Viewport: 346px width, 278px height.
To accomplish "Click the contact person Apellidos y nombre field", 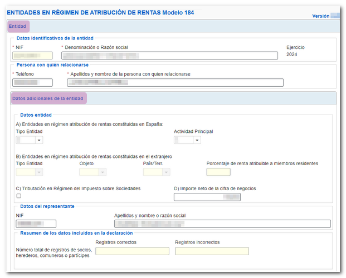I will (x=175, y=83).
